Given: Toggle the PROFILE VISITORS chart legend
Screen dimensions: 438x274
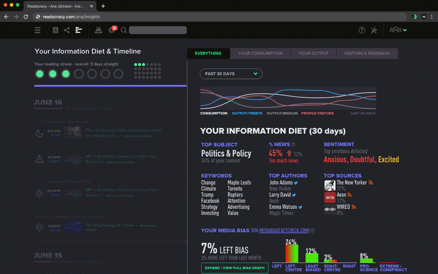Looking at the screenshot, I should (x=318, y=113).
